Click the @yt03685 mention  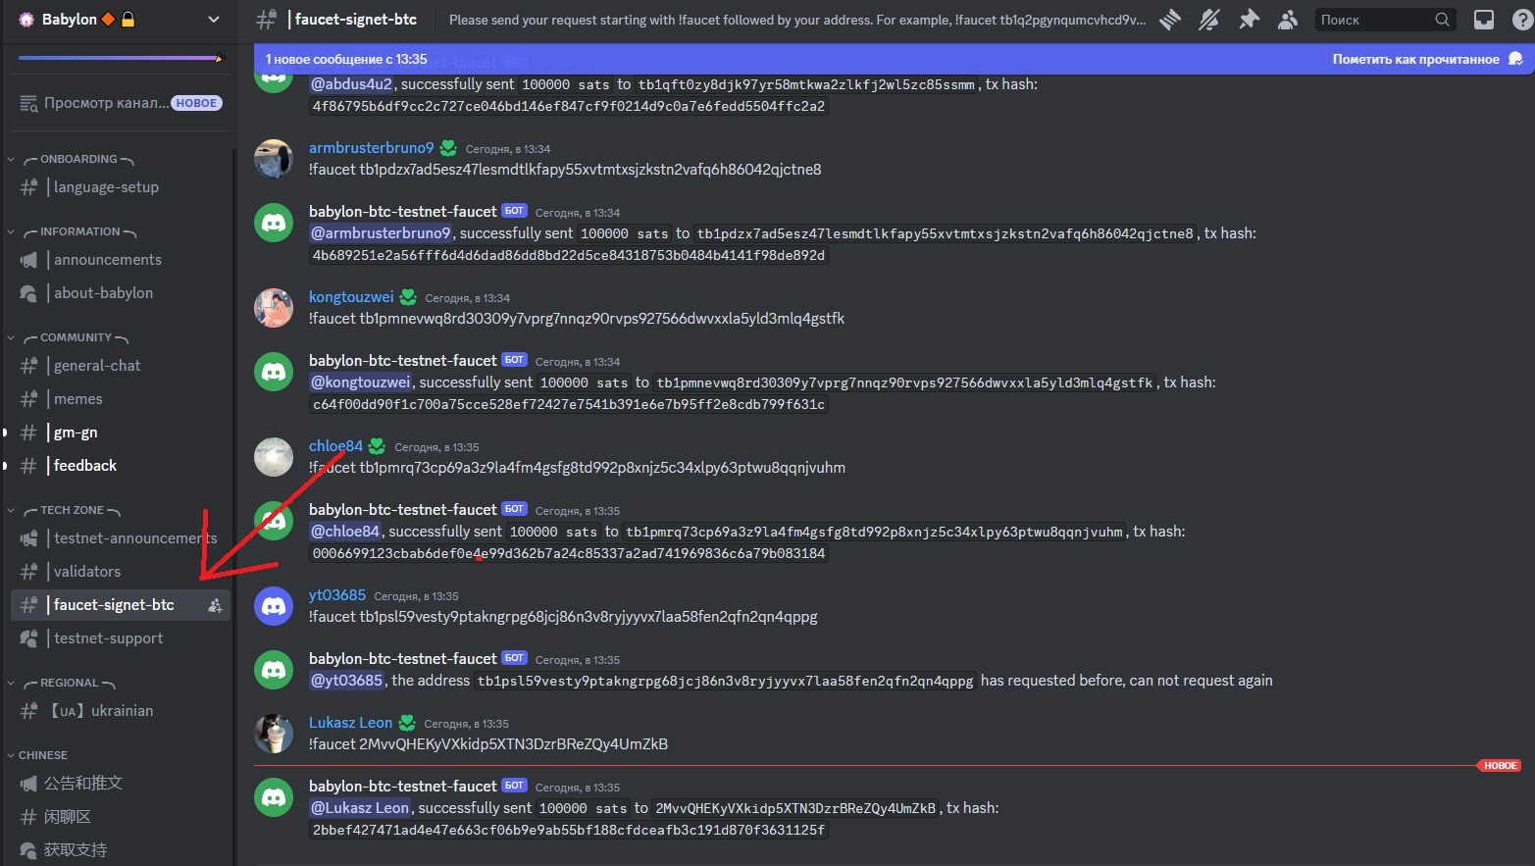(346, 681)
